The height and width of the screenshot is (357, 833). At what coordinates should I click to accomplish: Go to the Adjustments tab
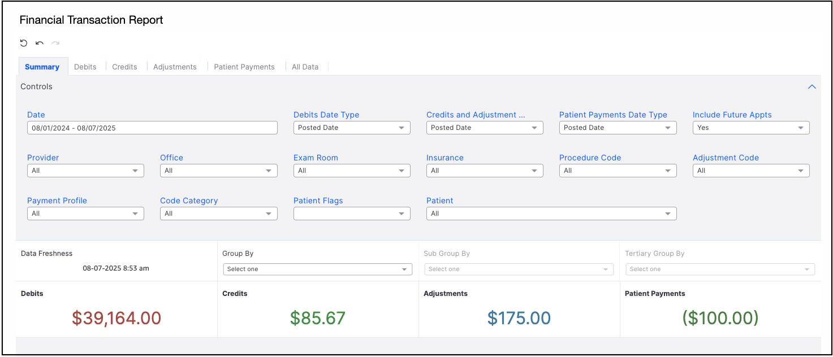[x=175, y=67]
